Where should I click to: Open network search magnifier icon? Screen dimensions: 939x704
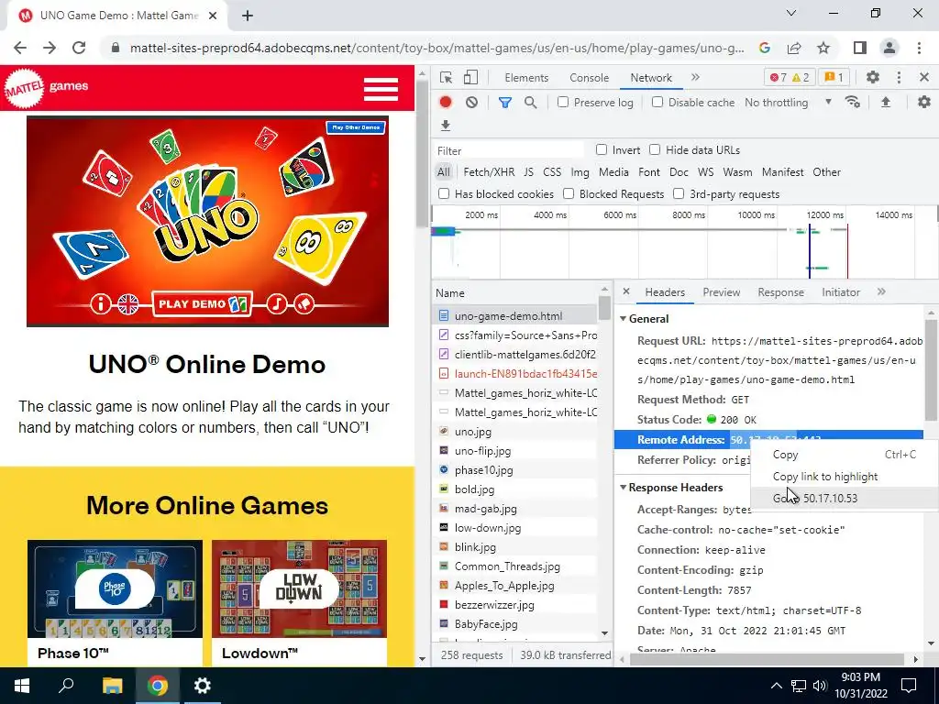[x=531, y=103]
